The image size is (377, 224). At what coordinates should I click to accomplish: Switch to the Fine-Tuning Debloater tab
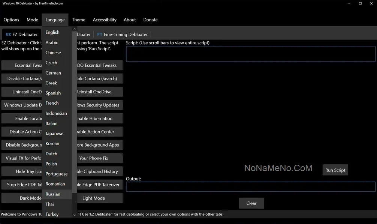[126, 35]
